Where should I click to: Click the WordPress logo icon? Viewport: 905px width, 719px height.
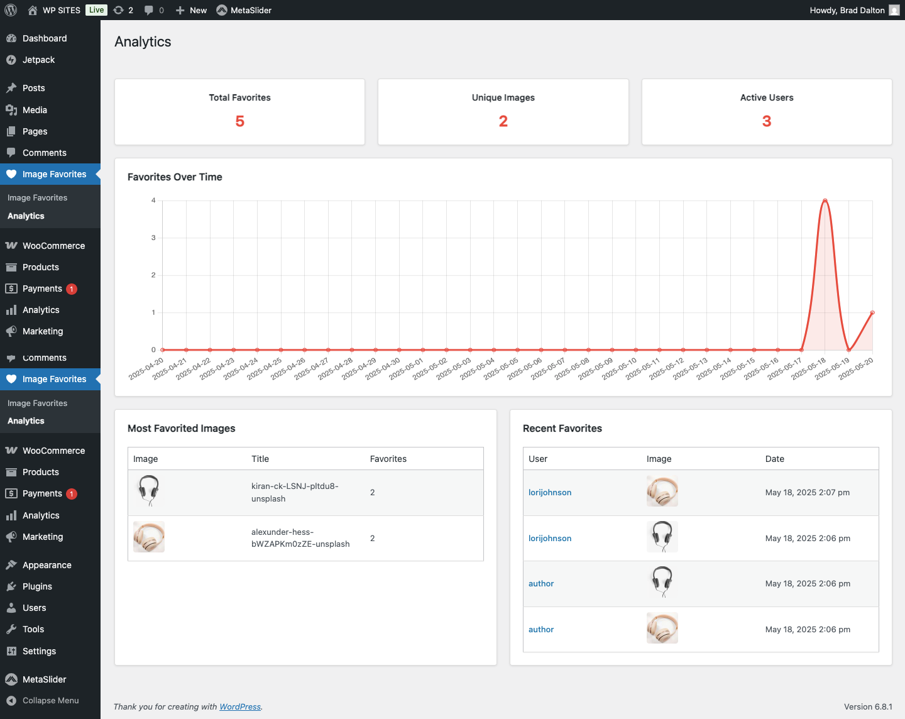point(11,10)
